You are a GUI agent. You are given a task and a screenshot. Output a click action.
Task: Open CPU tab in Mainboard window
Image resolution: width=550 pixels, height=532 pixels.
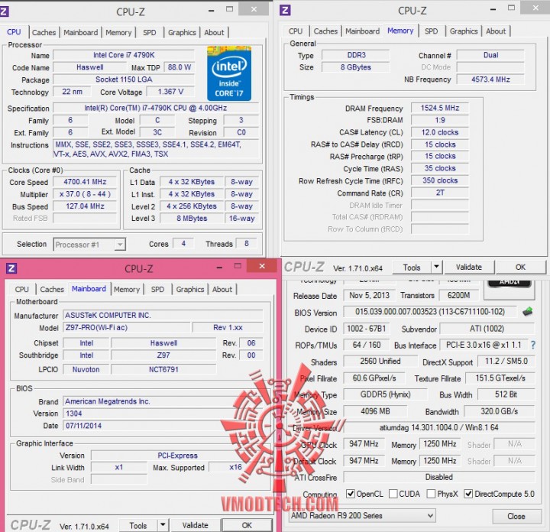click(21, 289)
